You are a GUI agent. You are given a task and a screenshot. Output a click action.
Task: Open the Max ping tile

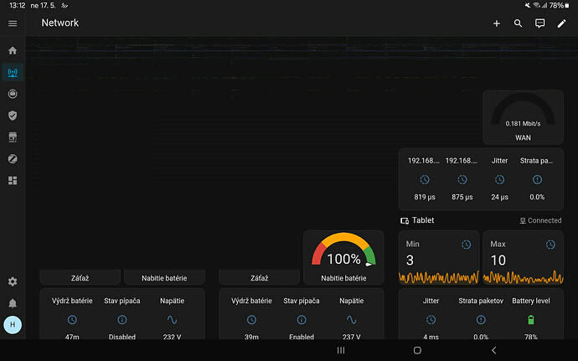click(523, 258)
